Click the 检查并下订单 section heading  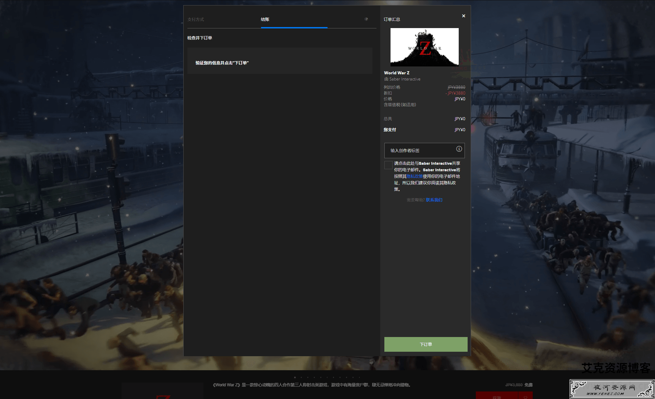pos(200,38)
